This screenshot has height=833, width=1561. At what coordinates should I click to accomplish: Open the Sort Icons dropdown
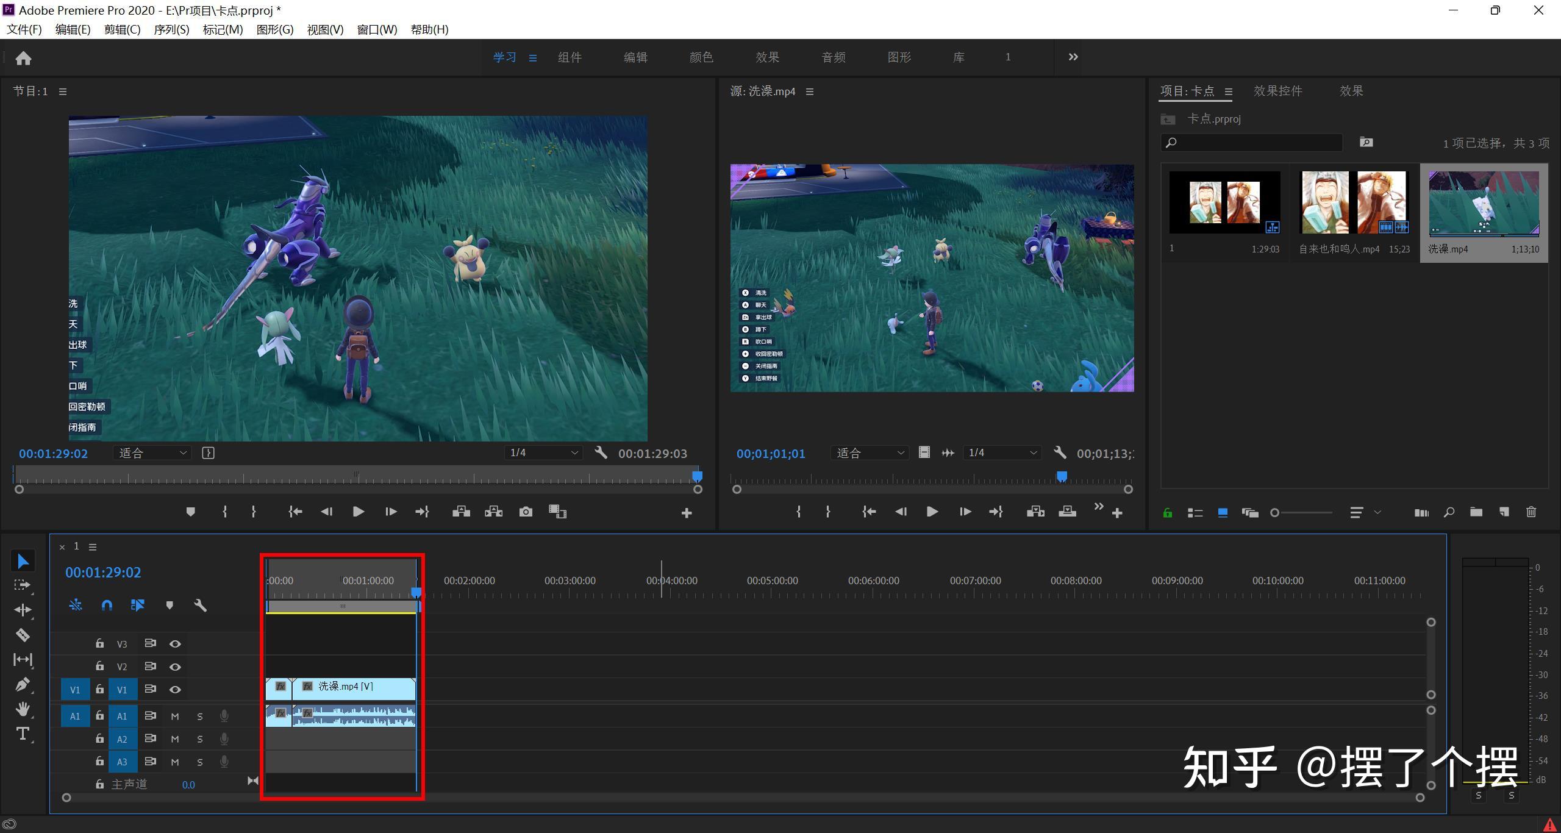1365,512
